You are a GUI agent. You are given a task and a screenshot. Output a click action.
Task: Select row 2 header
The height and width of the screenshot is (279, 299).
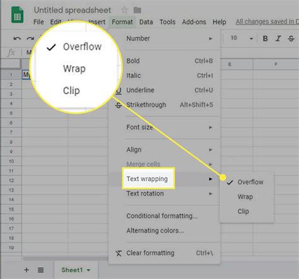(x=11, y=85)
